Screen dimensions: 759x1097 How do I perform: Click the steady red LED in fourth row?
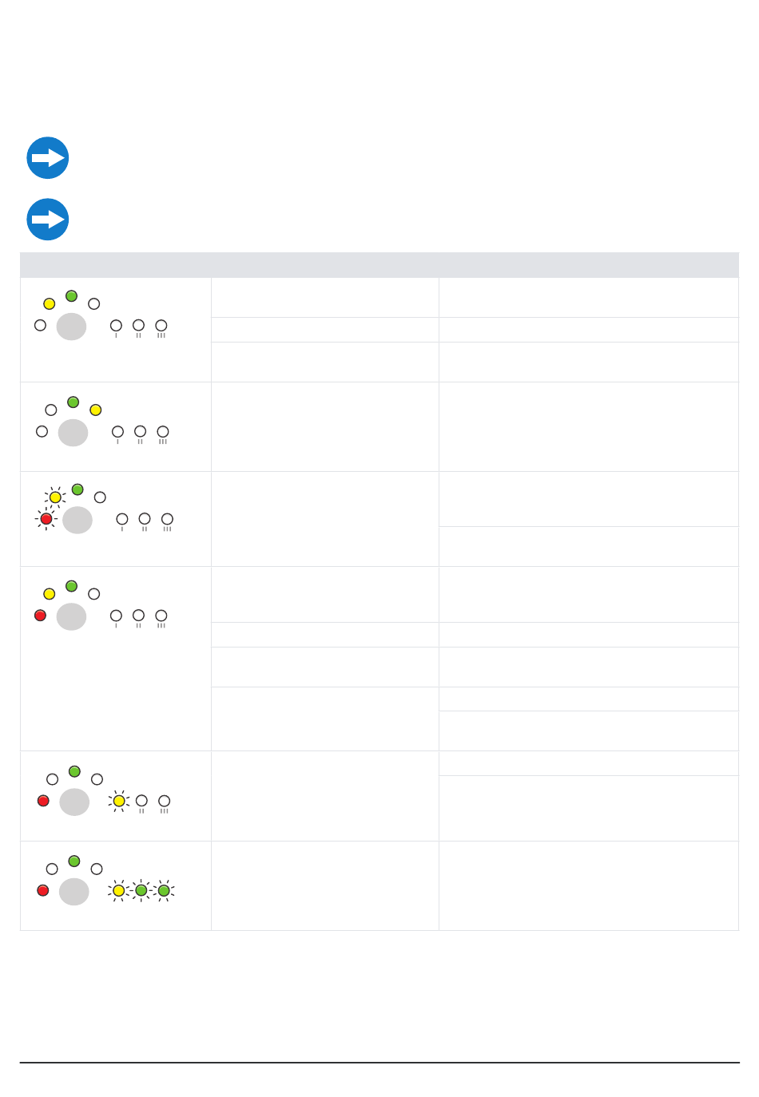tap(40, 616)
